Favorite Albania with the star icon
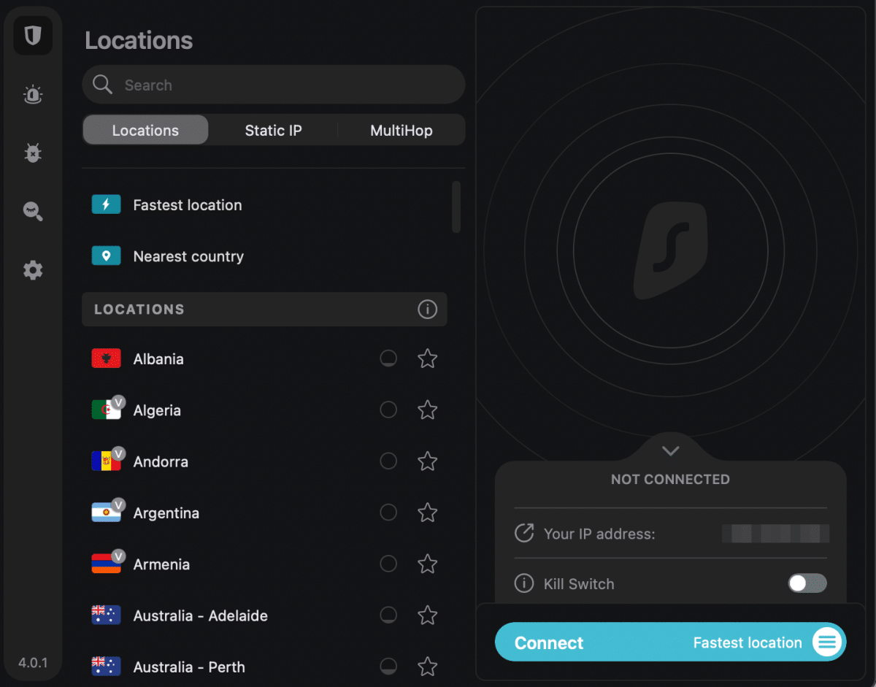 (x=427, y=359)
